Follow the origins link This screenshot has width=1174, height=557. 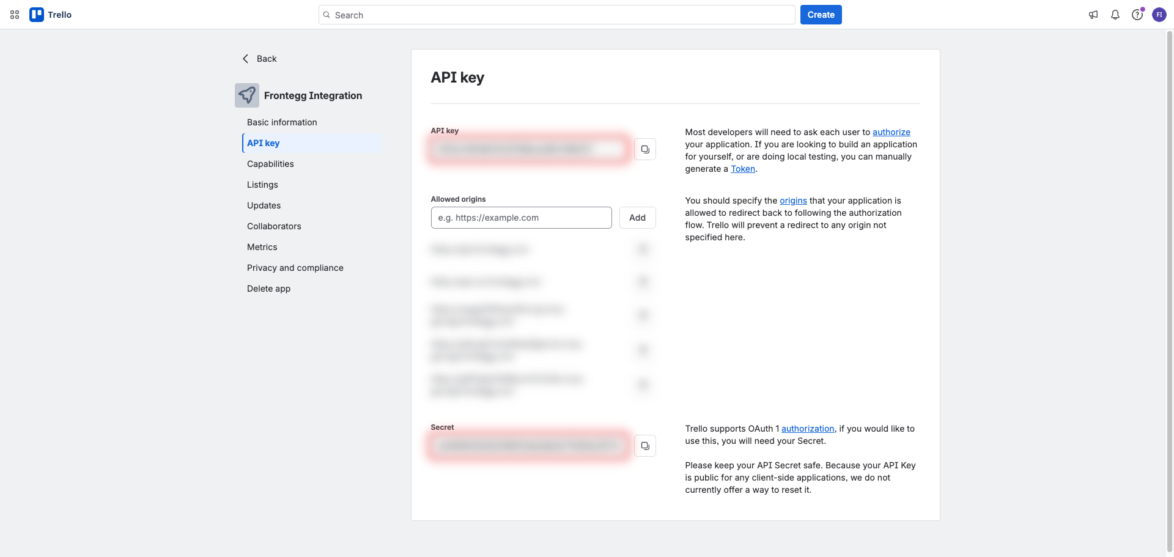793,201
